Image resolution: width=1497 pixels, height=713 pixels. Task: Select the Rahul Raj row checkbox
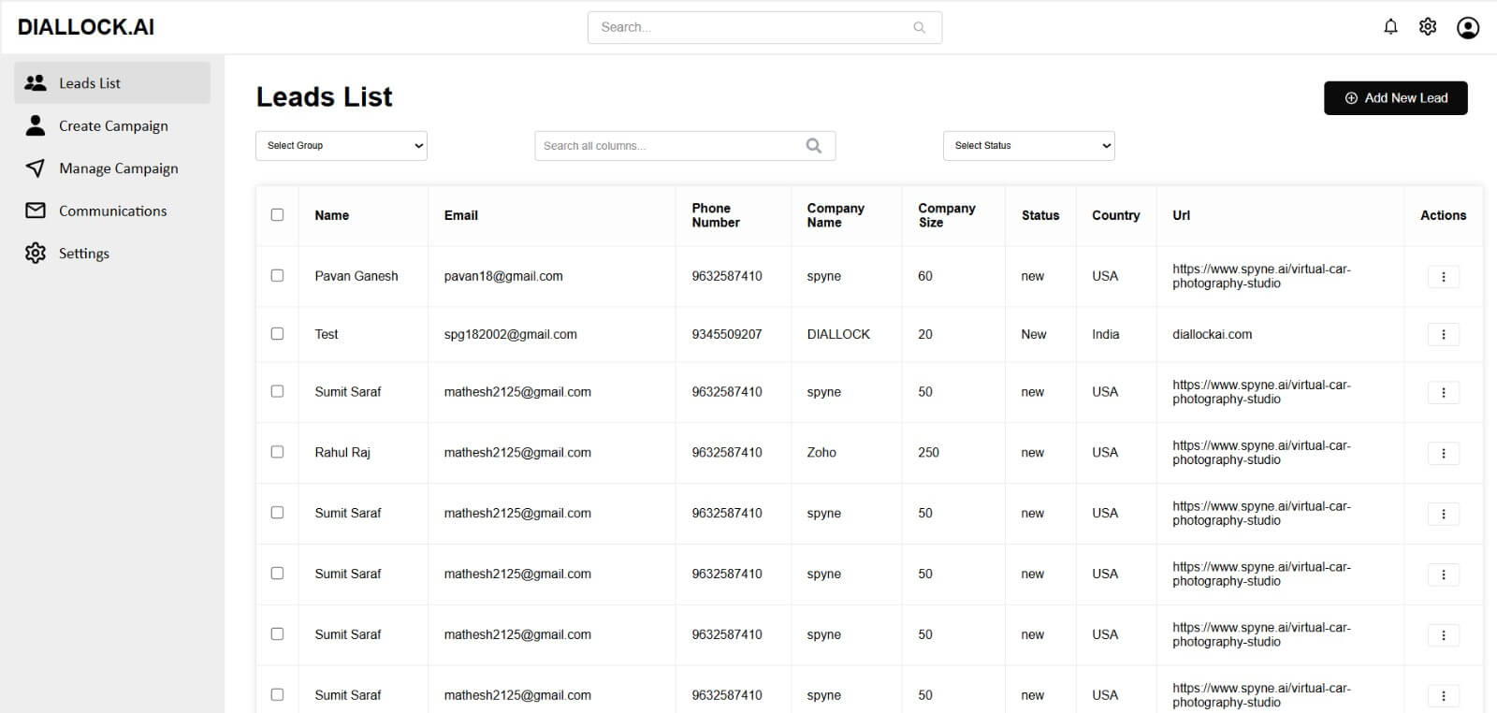(x=277, y=451)
